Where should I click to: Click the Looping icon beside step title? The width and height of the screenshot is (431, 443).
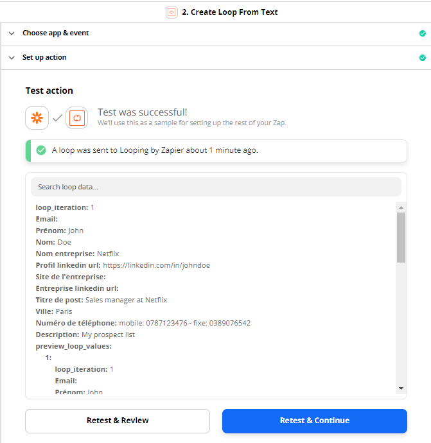[172, 12]
